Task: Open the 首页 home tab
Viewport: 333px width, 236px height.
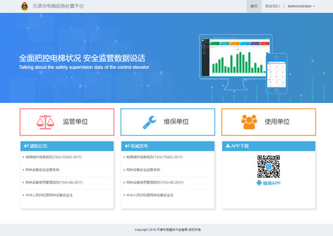Action: pos(254,6)
